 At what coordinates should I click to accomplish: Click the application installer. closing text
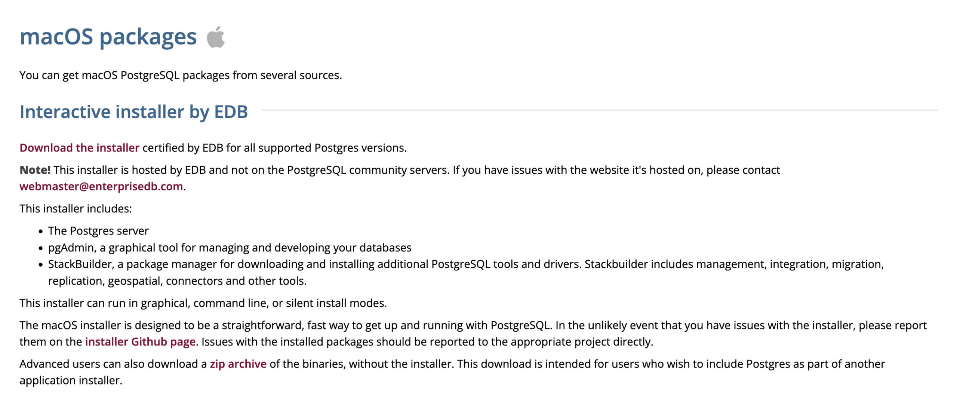(x=71, y=380)
